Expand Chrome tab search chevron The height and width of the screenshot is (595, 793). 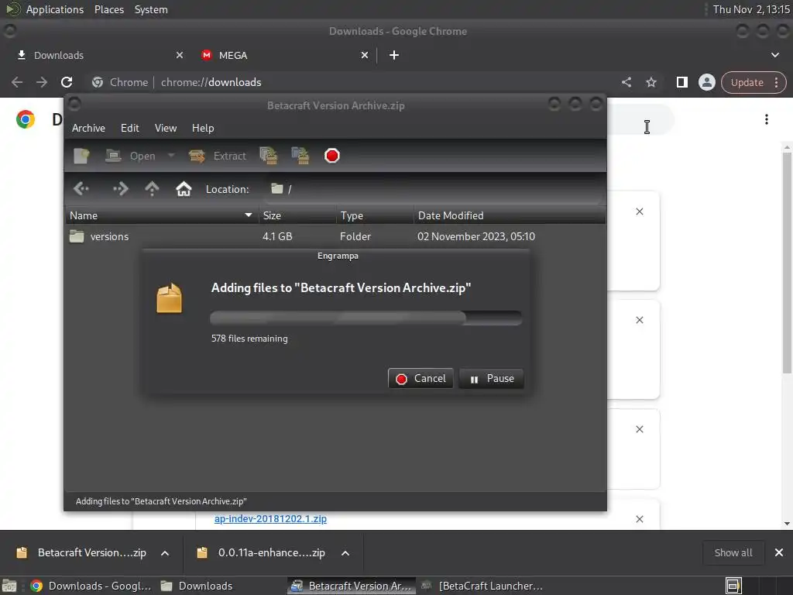[774, 55]
